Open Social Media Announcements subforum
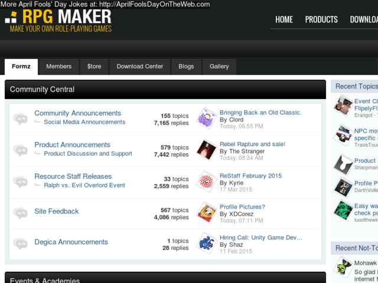 [x=84, y=122]
